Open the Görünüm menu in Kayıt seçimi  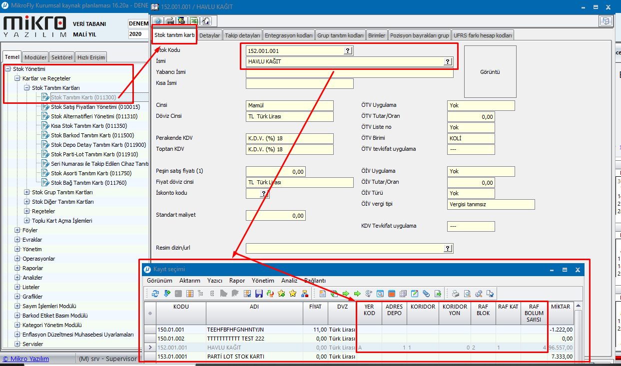159,281
